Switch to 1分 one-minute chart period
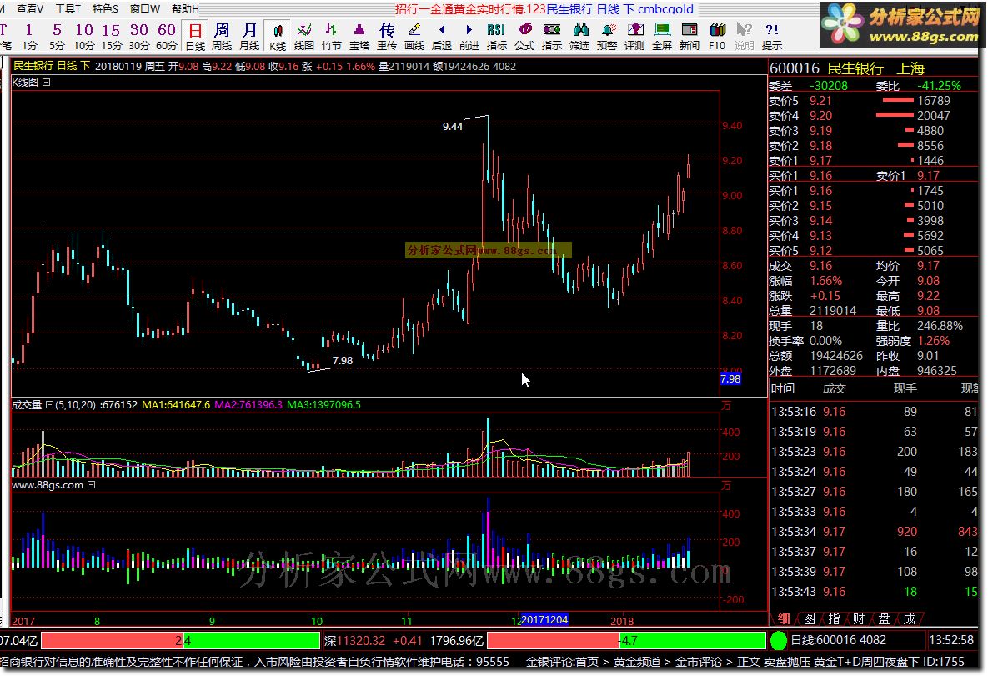This screenshot has height=676, width=988. coord(29,37)
